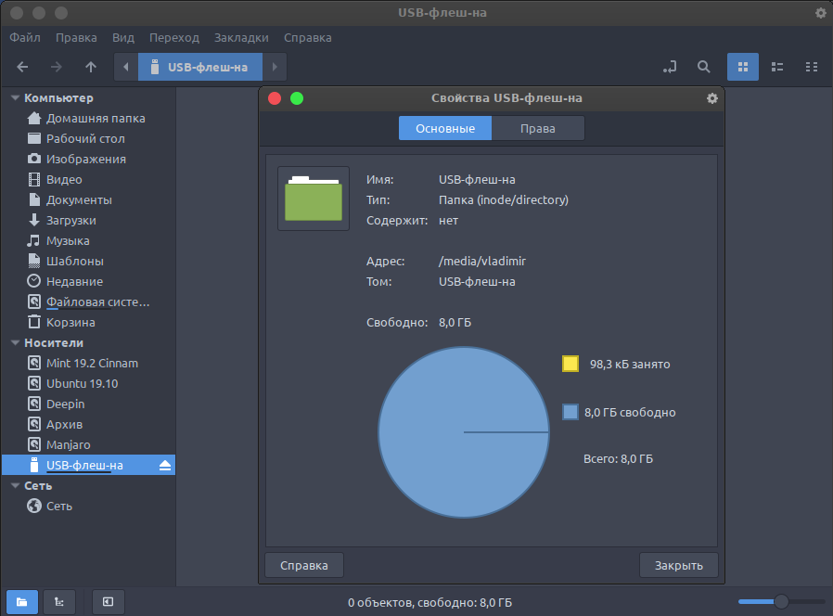Click path bar left scroll arrow

click(126, 67)
